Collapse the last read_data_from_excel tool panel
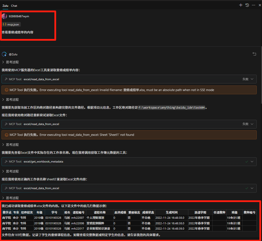Screen dimensions: 262x241 [x=252, y=188]
